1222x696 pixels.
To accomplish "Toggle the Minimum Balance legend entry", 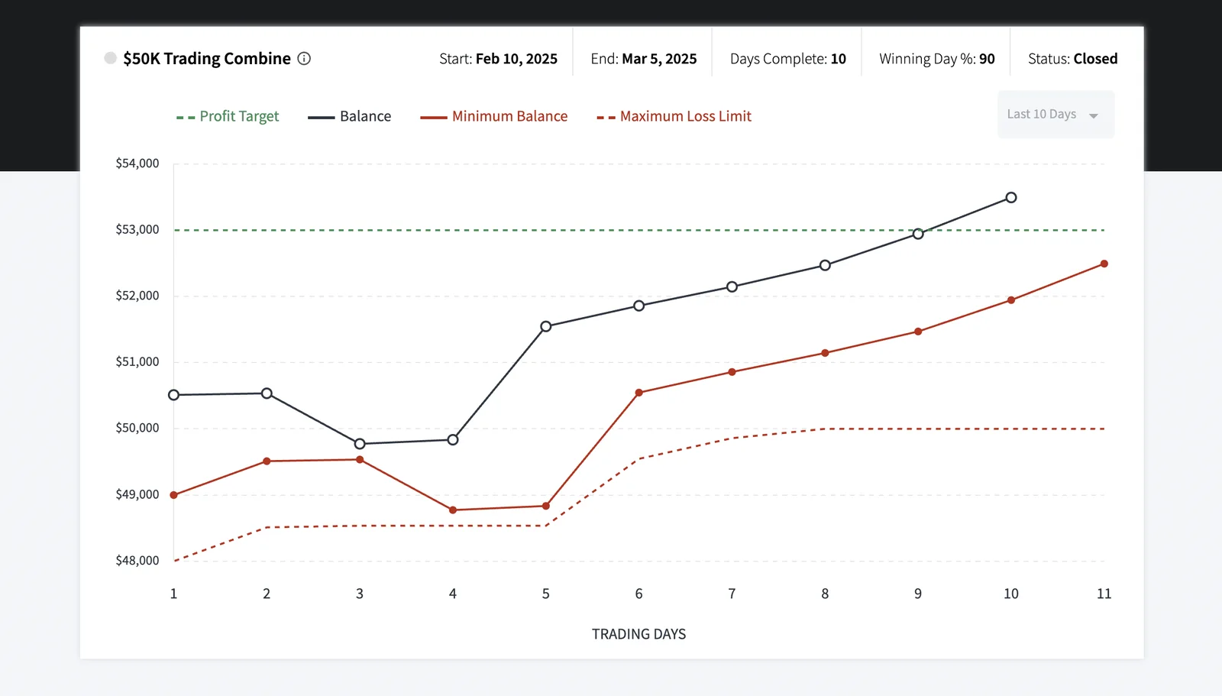I will coord(494,116).
